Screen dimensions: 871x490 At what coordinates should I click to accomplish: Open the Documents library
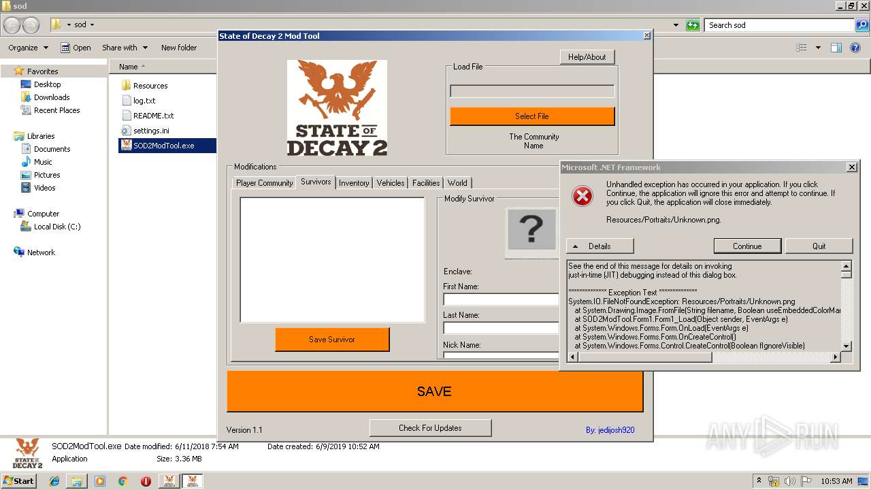click(x=52, y=149)
